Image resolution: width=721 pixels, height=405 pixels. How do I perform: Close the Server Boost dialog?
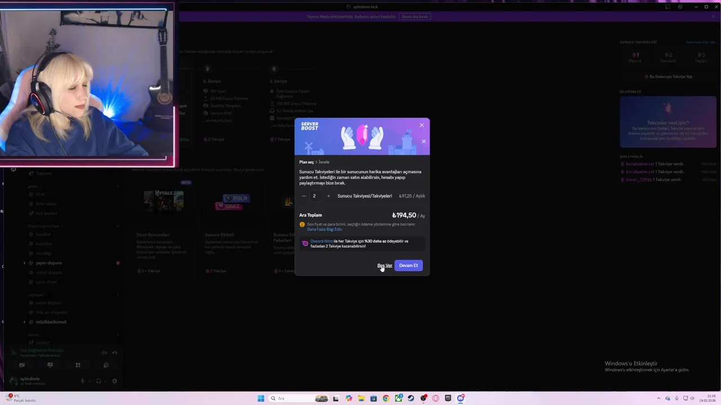[421, 125]
